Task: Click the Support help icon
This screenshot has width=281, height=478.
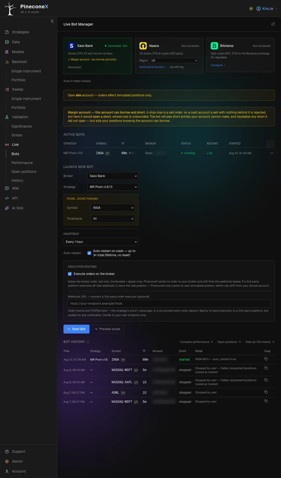Action: [x=7, y=451]
